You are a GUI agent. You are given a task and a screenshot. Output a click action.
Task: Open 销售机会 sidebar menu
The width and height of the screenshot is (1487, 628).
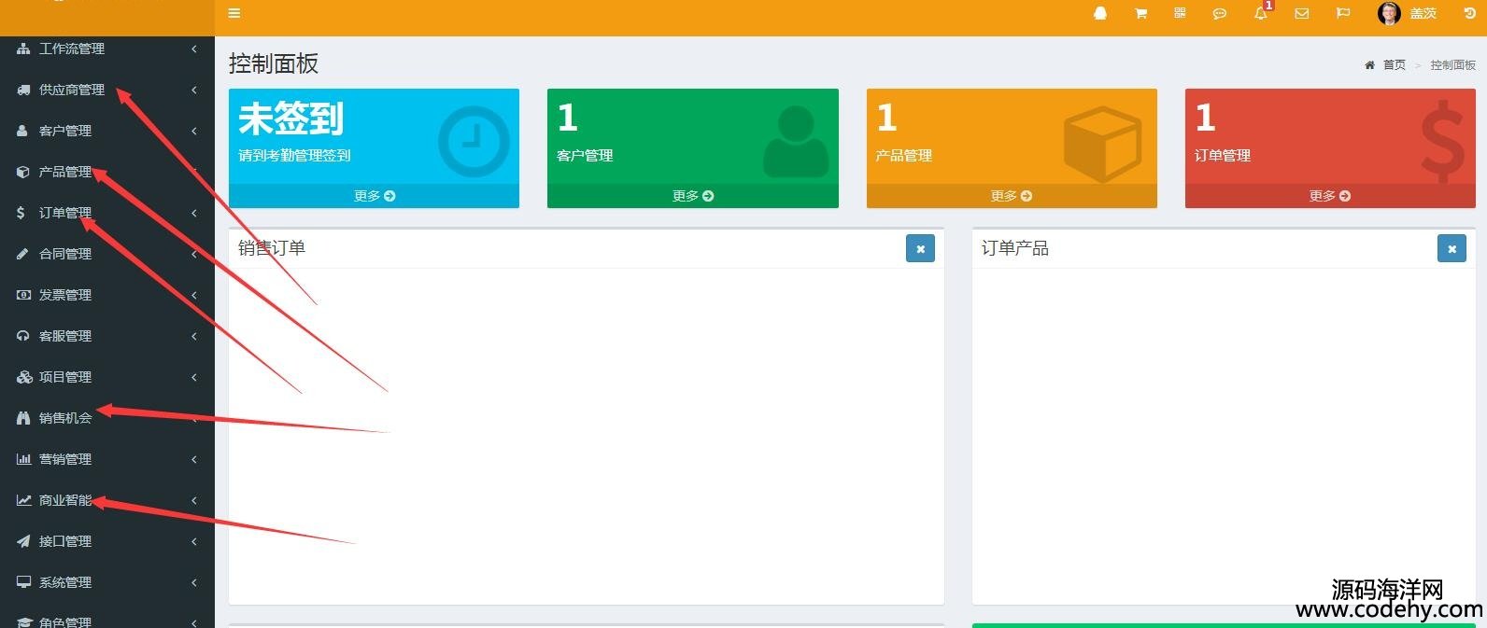tap(107, 418)
